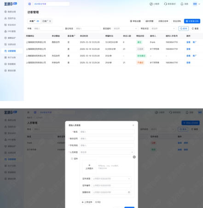Open the user avatar dropdown in the upper header
The width and height of the screenshot is (203, 208).
point(197,4)
